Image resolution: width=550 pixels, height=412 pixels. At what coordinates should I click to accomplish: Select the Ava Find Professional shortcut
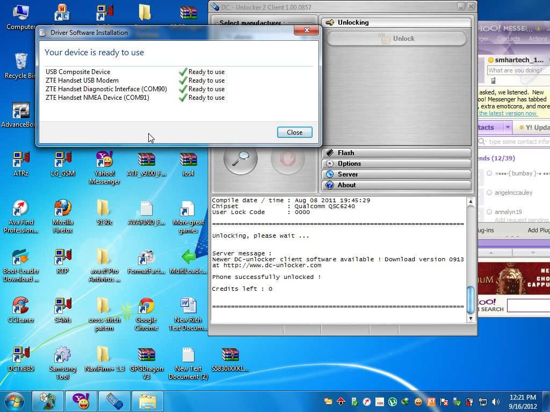21,216
